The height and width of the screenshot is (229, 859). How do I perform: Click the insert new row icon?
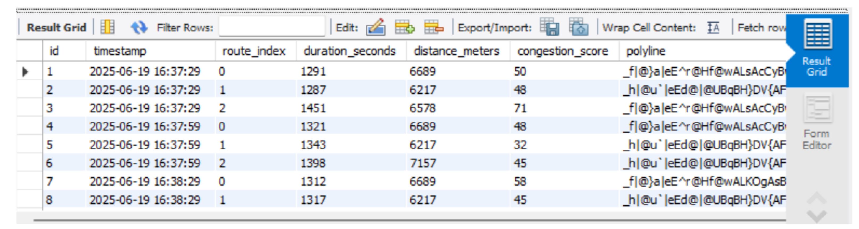(405, 27)
